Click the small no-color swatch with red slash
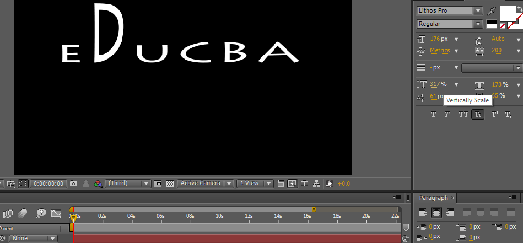This screenshot has height=243, width=523. click(503, 26)
